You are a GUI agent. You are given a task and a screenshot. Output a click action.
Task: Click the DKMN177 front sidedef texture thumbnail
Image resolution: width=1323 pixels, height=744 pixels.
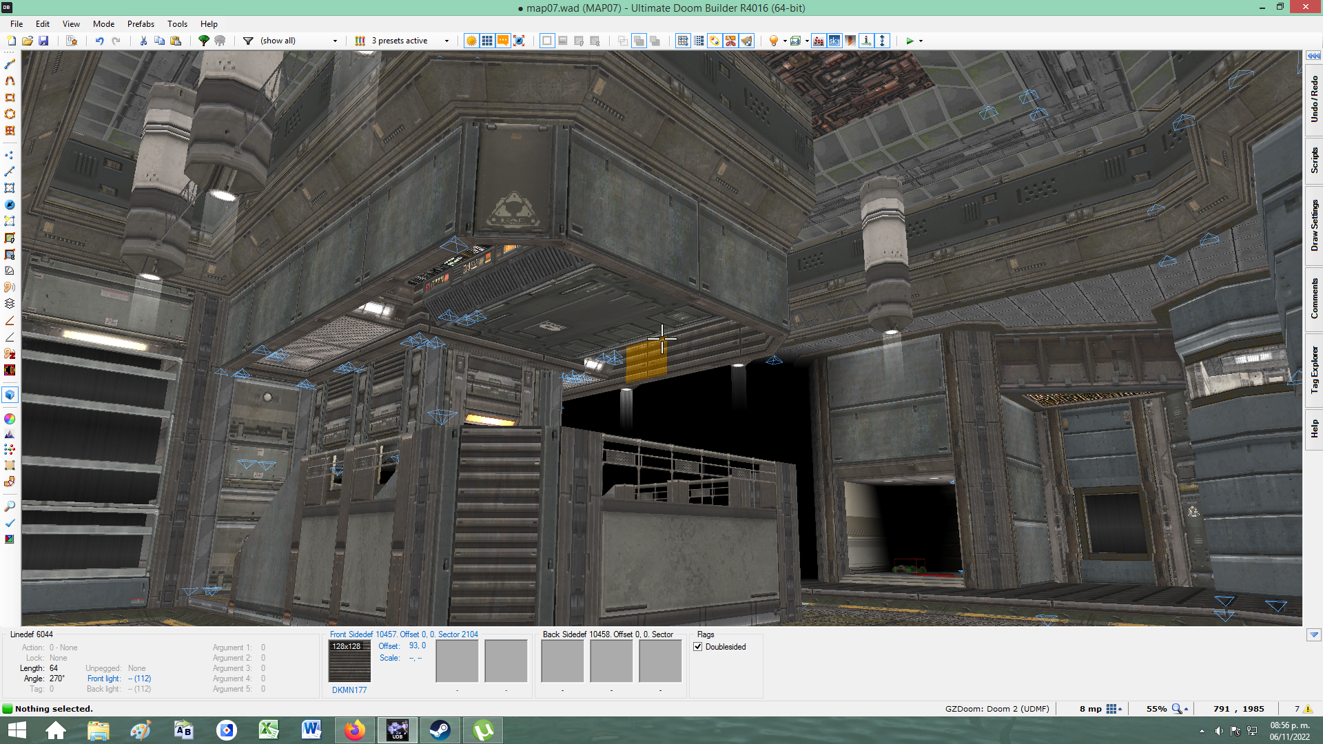coord(349,661)
